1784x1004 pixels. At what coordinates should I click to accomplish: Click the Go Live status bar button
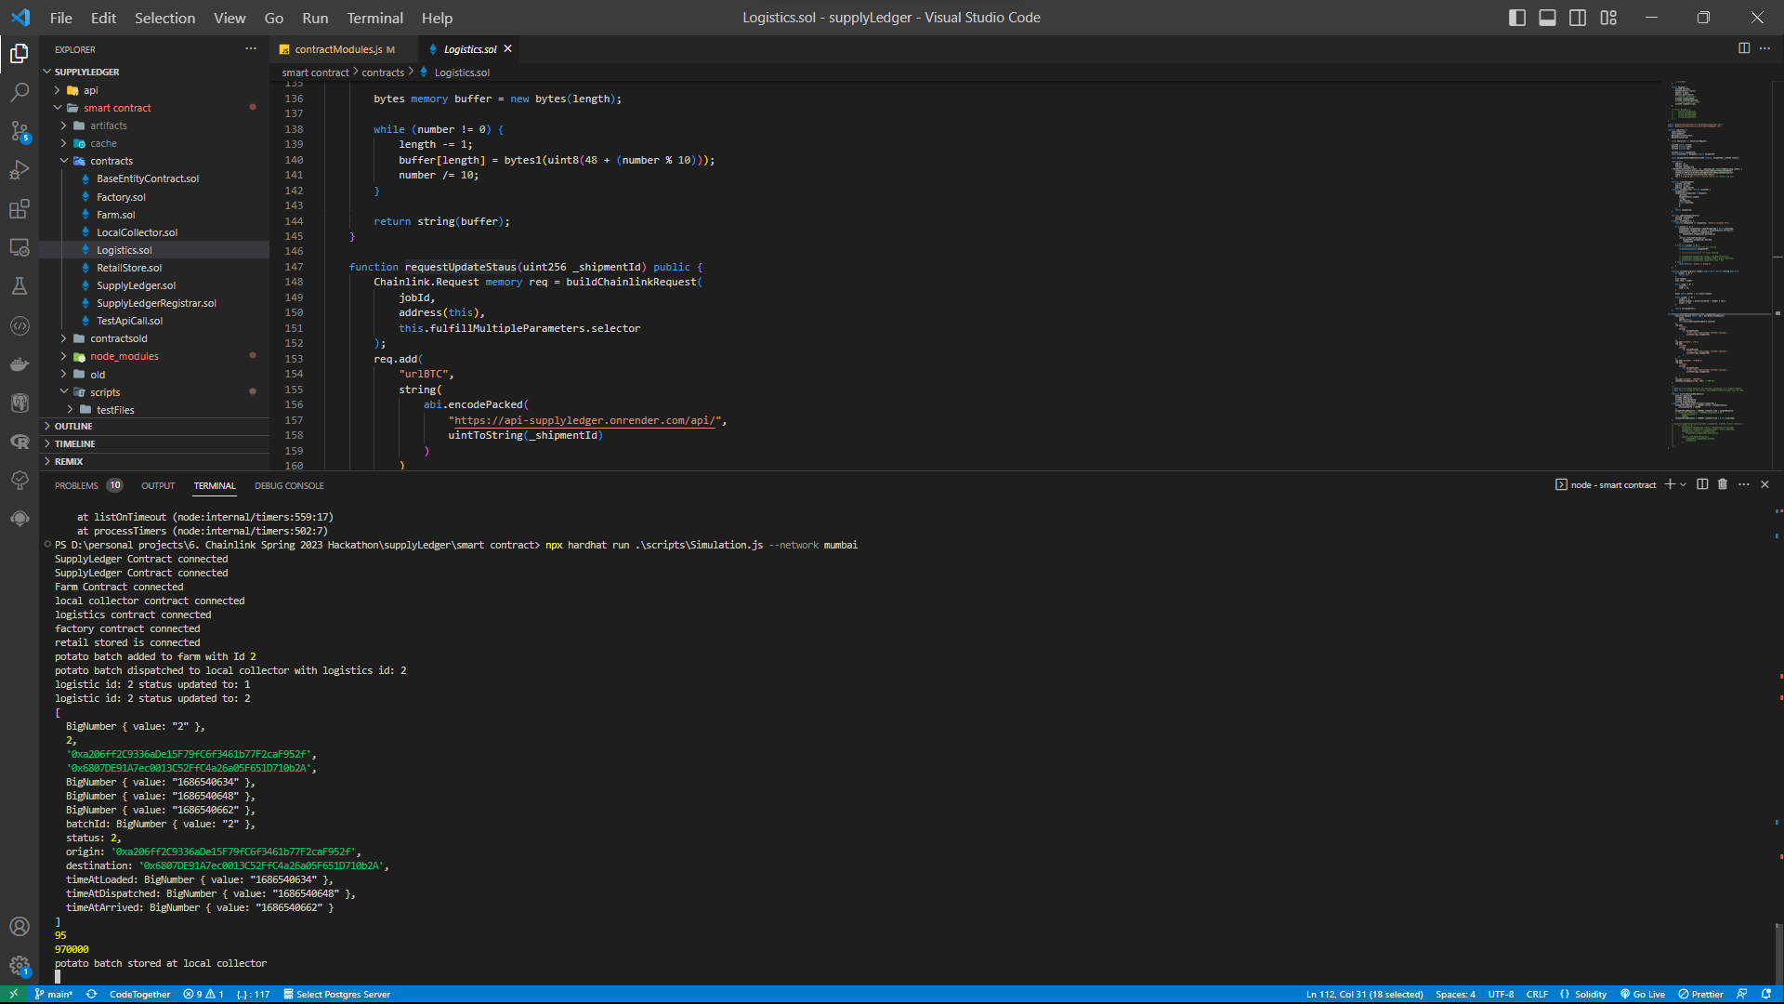tap(1643, 994)
